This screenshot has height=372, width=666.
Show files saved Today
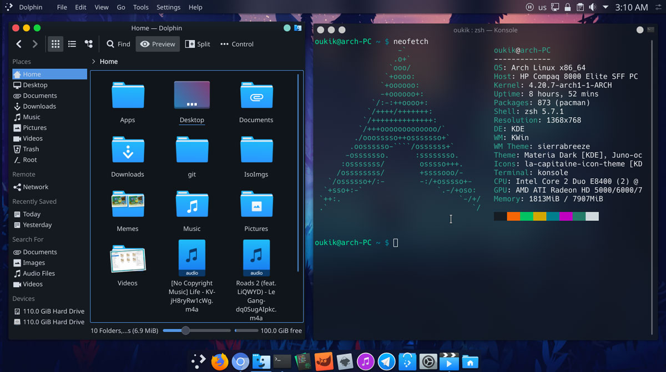[x=49, y=214]
